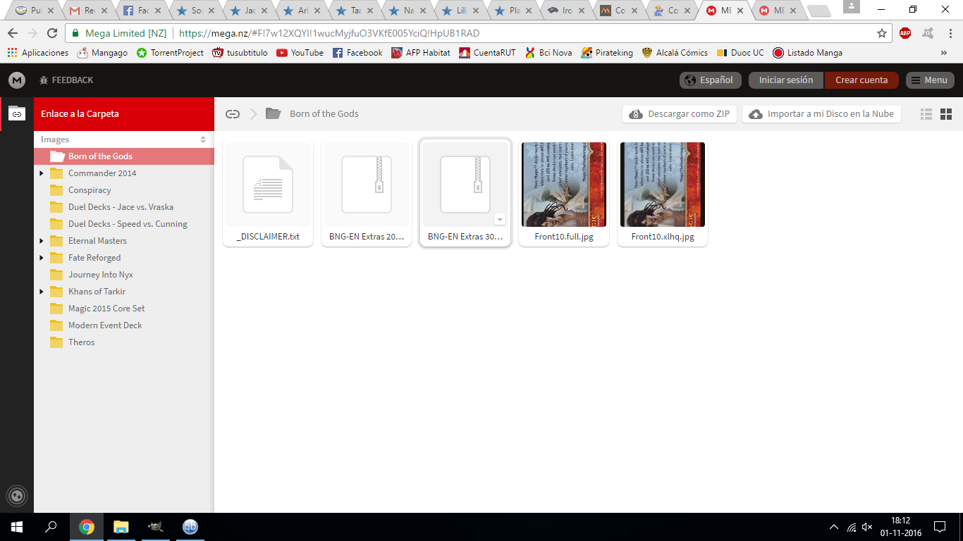Expand the Commander 2014 folder arrow

[41, 173]
